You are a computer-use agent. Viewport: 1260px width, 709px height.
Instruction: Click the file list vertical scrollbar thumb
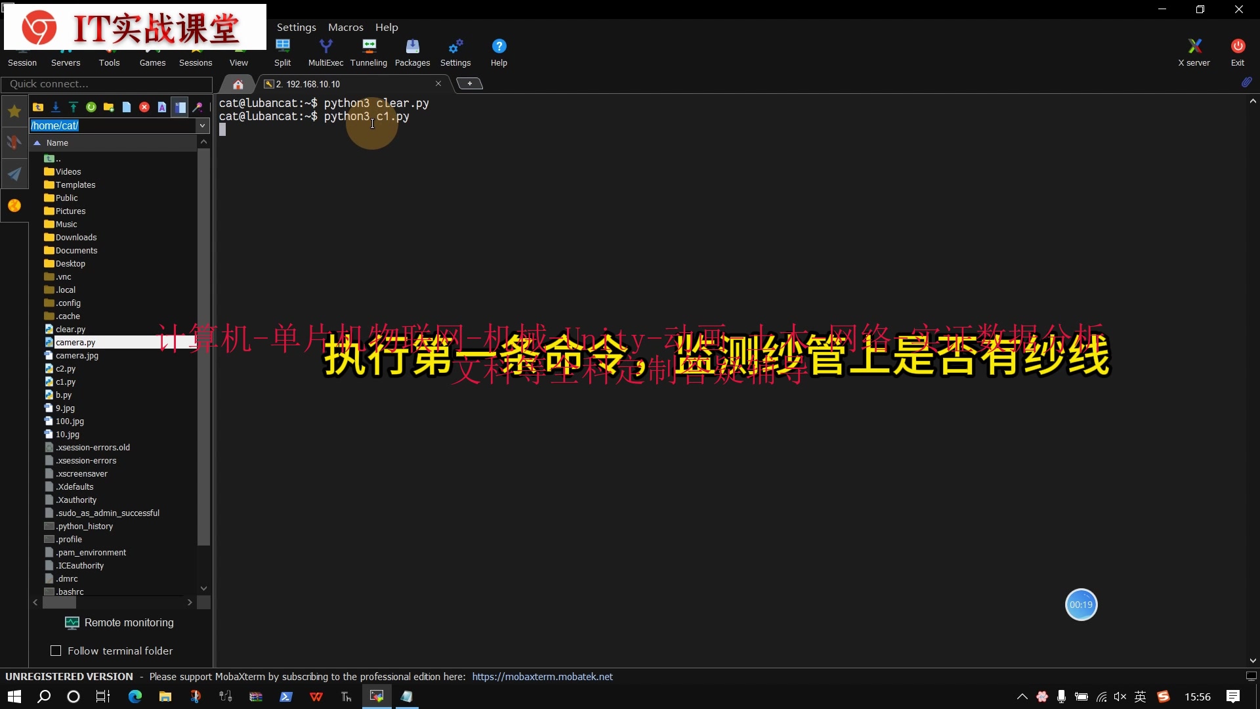pos(203,348)
